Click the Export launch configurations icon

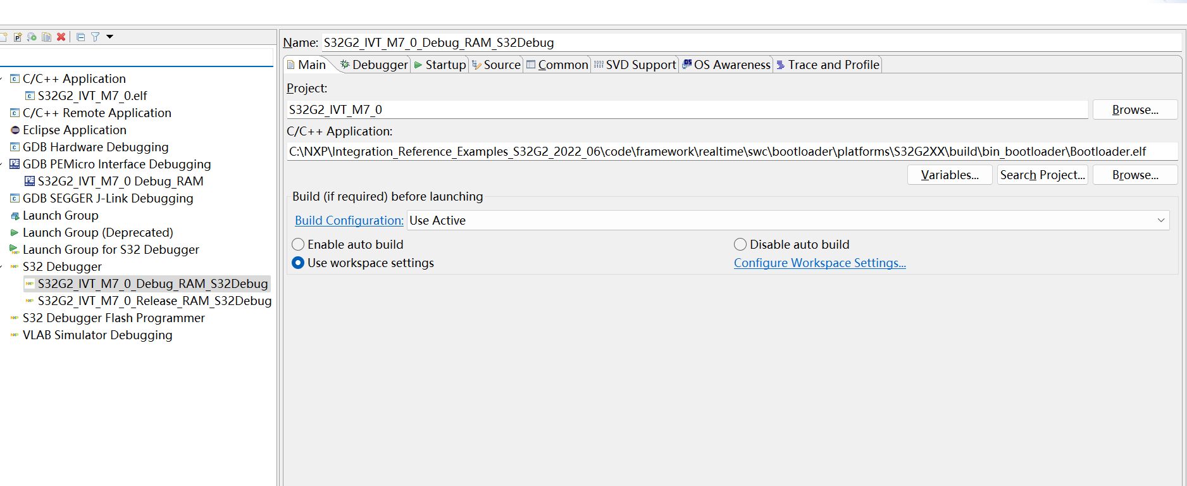[32, 37]
